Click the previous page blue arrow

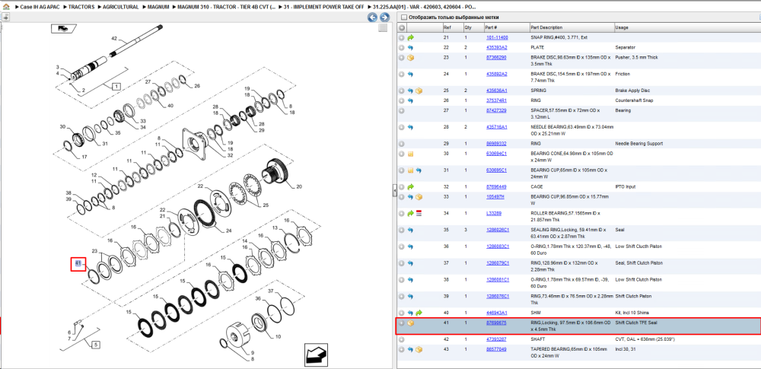(x=372, y=17)
